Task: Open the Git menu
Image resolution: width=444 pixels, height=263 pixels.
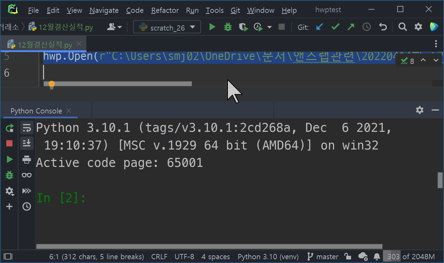Action: (236, 10)
